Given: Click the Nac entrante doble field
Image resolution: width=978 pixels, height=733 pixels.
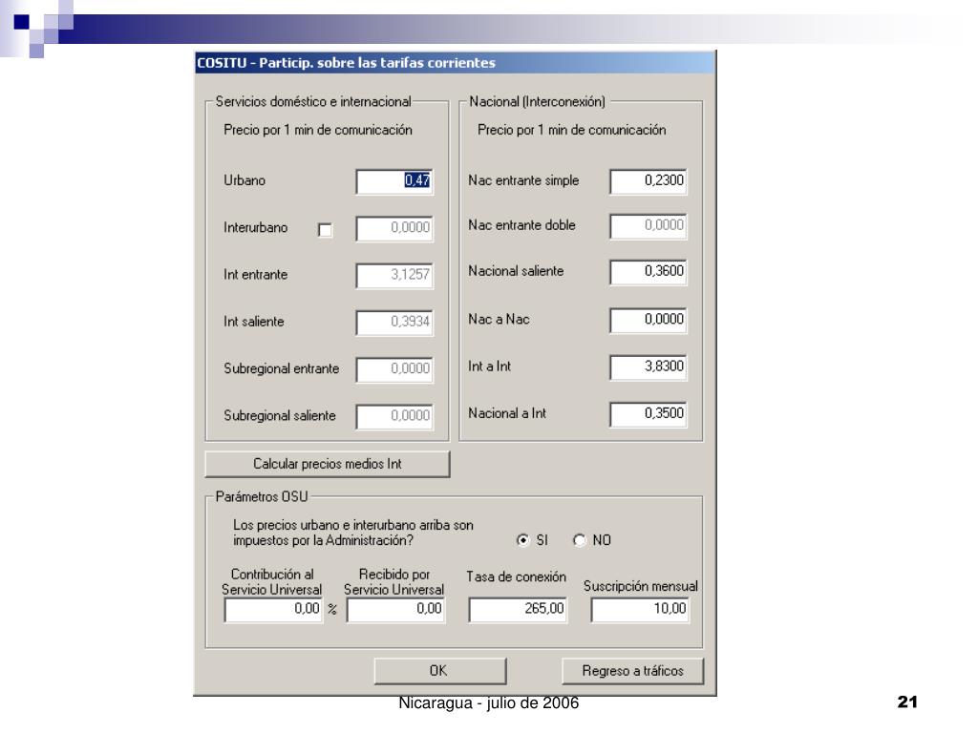Looking at the screenshot, I should tap(648, 226).
